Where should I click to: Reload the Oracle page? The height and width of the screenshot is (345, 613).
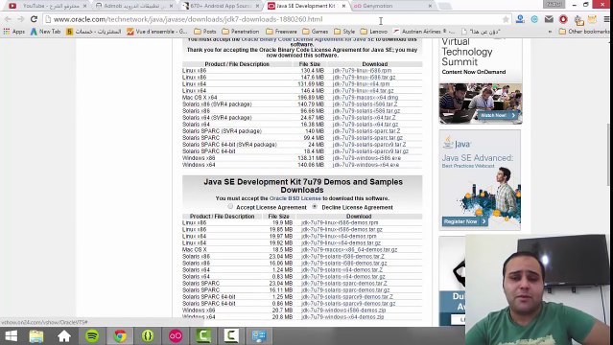(34, 19)
